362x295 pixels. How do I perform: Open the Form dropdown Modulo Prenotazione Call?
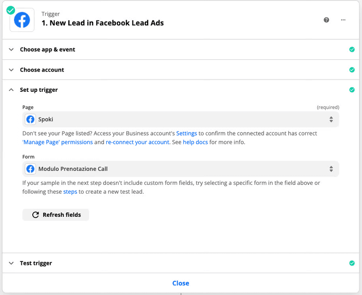(181, 169)
